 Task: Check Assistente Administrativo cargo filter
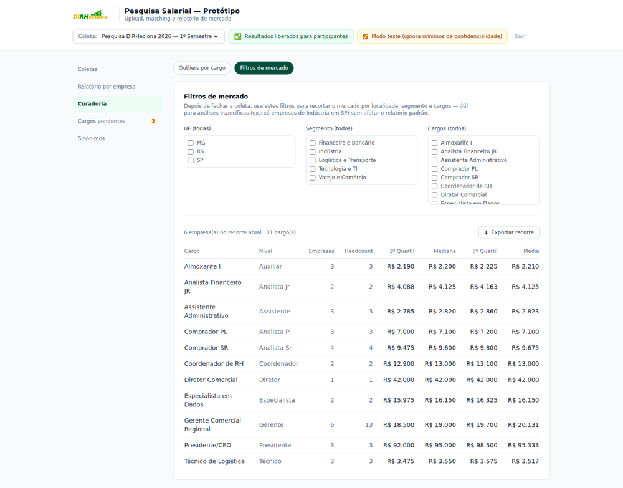click(x=435, y=161)
